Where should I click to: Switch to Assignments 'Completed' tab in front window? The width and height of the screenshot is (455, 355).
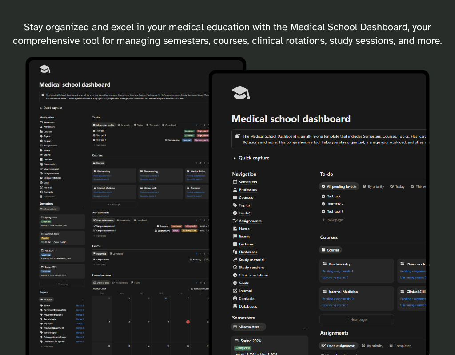pos(400,346)
